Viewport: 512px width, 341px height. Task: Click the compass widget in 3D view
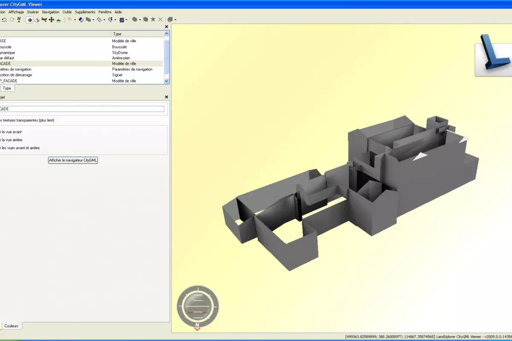tap(198, 307)
